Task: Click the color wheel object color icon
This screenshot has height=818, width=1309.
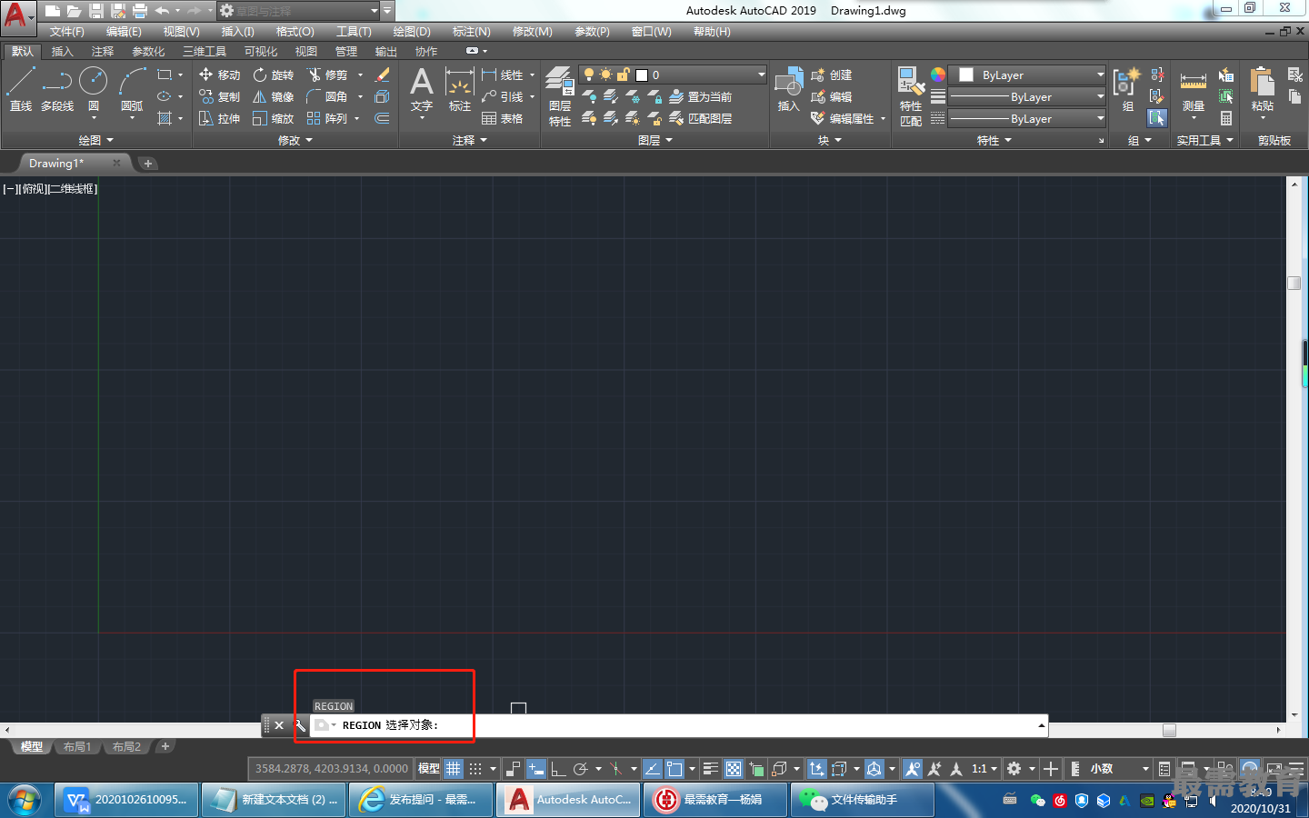Action: pyautogui.click(x=938, y=75)
